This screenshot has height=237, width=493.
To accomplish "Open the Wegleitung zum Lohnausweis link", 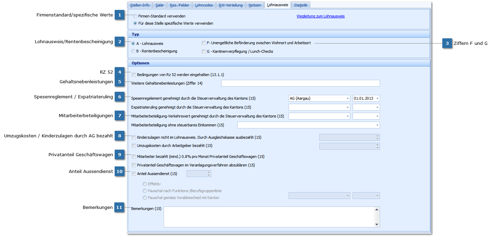I will tap(320, 16).
